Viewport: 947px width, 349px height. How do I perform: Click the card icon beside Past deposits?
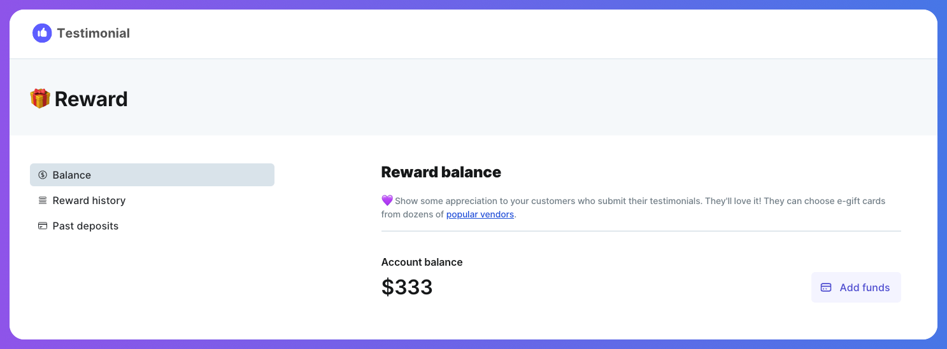click(43, 226)
